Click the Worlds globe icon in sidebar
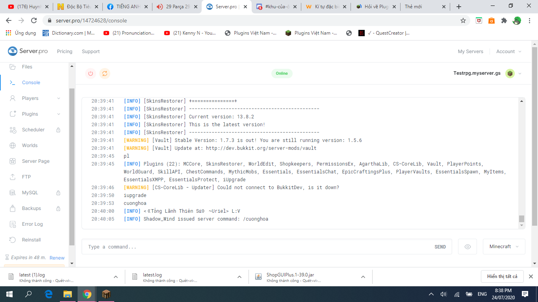The image size is (538, 302). [x=13, y=145]
